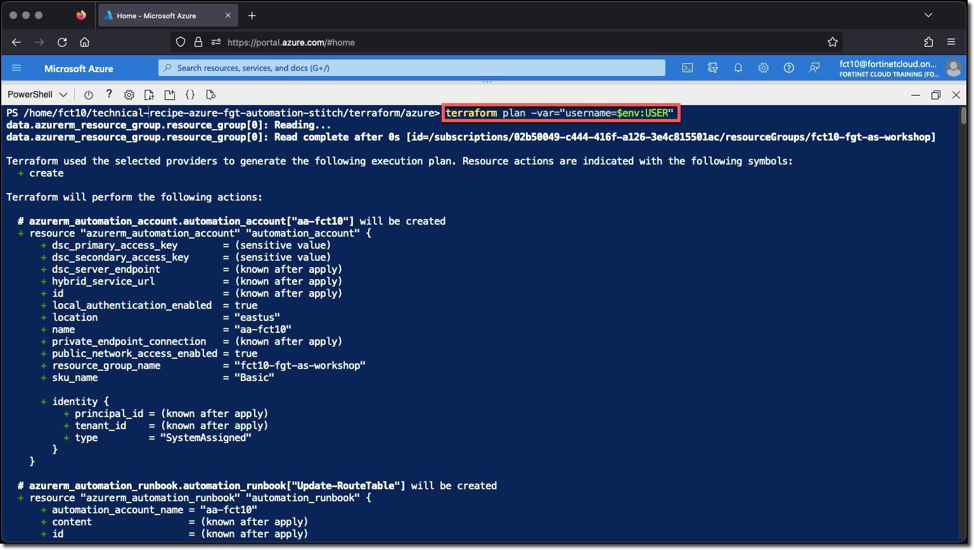
Task: Click the "SystemAssigned" type value
Action: (206, 437)
